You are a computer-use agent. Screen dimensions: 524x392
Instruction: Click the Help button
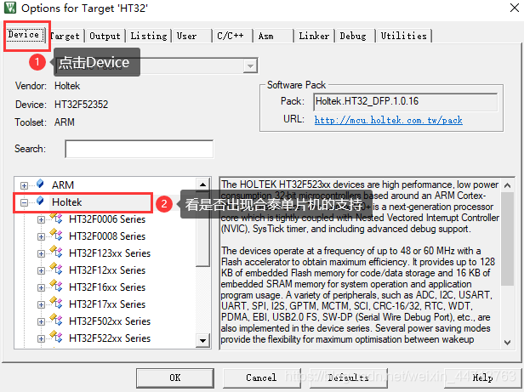[483, 378]
